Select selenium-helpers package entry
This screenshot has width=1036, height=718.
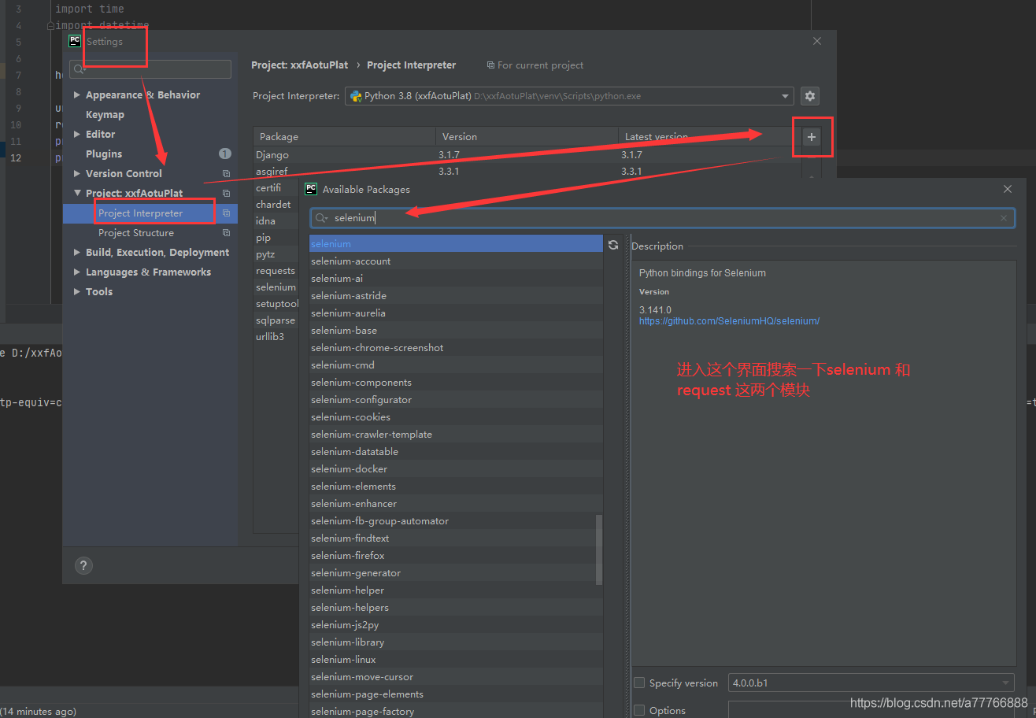tap(456, 608)
